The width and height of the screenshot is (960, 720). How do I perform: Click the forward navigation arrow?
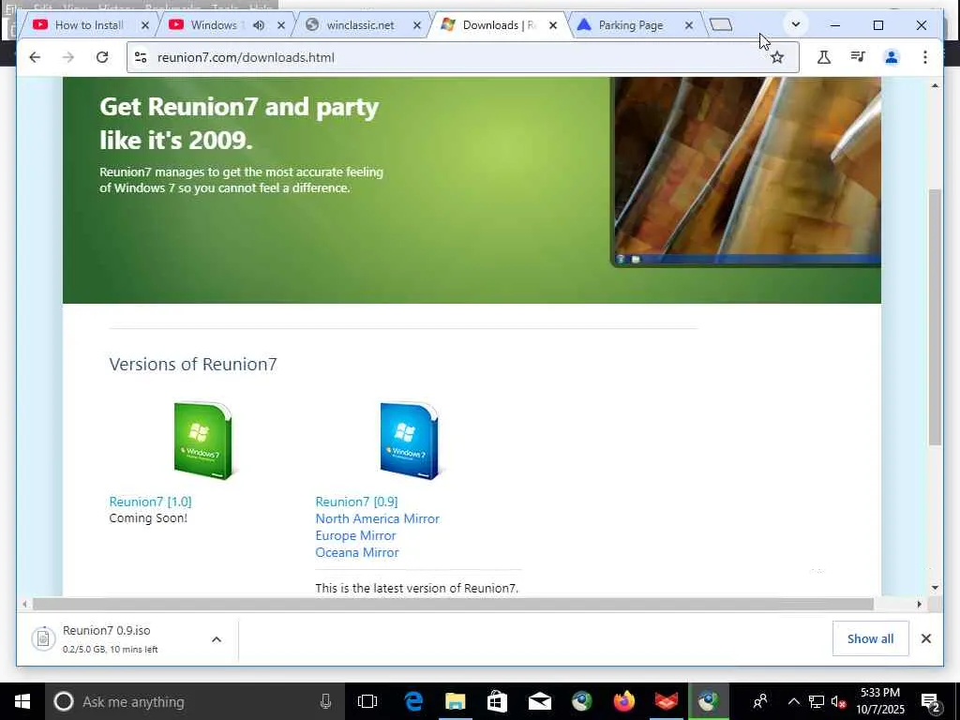click(67, 57)
